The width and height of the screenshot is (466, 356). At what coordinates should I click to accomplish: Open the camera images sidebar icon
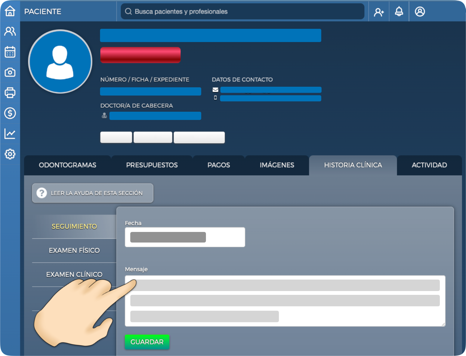pos(10,72)
